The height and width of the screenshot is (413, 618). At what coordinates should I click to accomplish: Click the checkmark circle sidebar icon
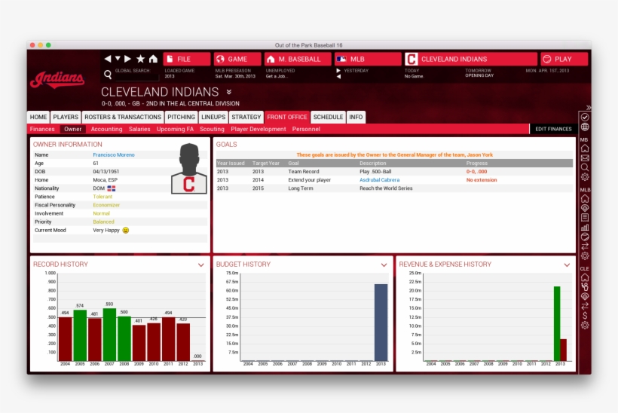[585, 117]
